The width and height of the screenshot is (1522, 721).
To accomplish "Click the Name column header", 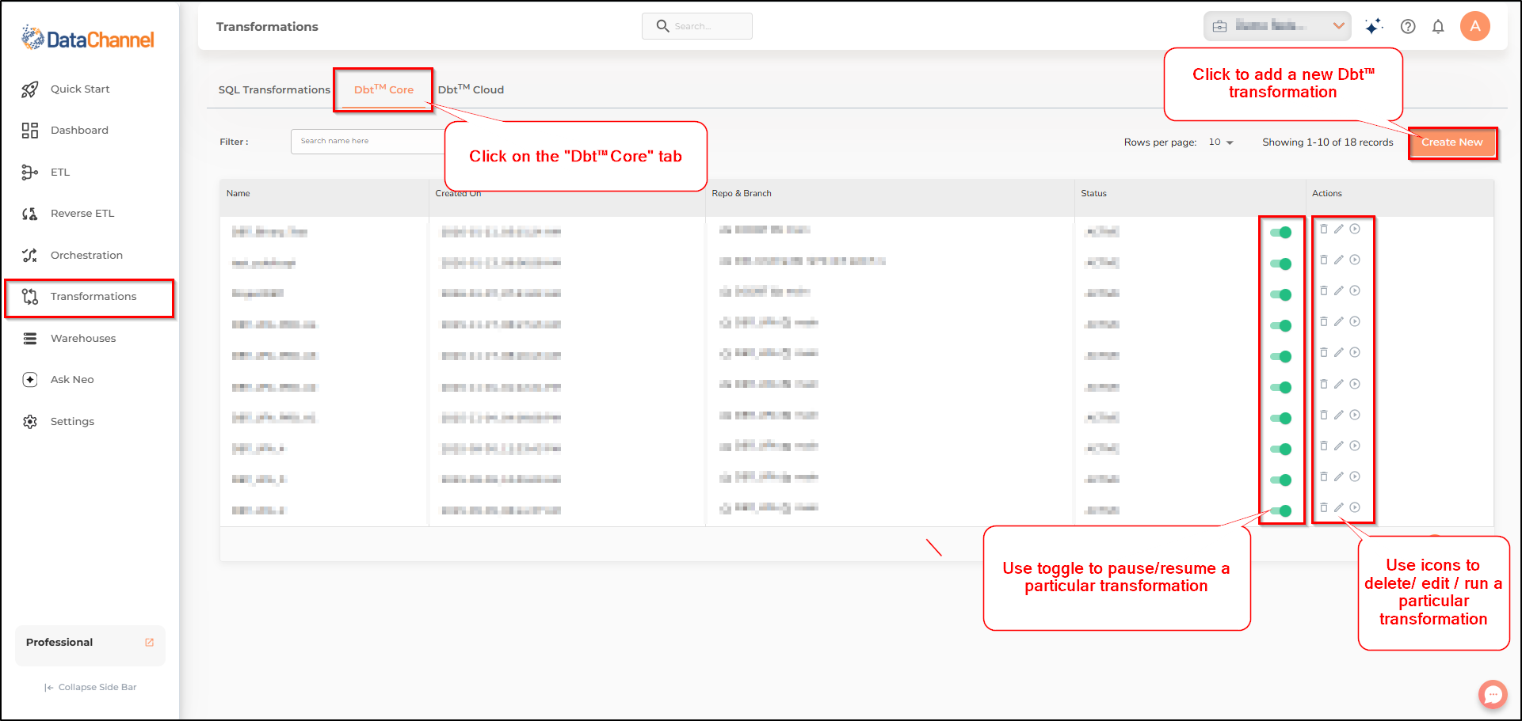I will 238,194.
